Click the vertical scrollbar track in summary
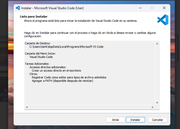The width and height of the screenshot is (180, 129). click(x=157, y=73)
